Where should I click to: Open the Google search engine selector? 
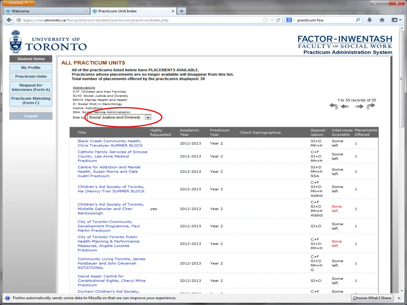click(x=291, y=20)
